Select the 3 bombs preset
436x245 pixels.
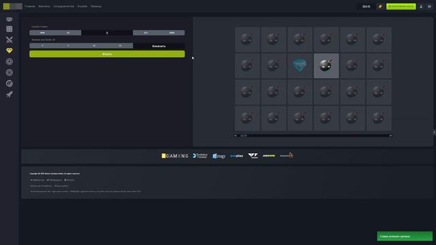click(x=42, y=46)
